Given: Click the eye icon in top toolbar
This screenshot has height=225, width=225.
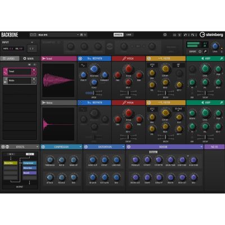Looking at the screenshot, I should [174, 35].
